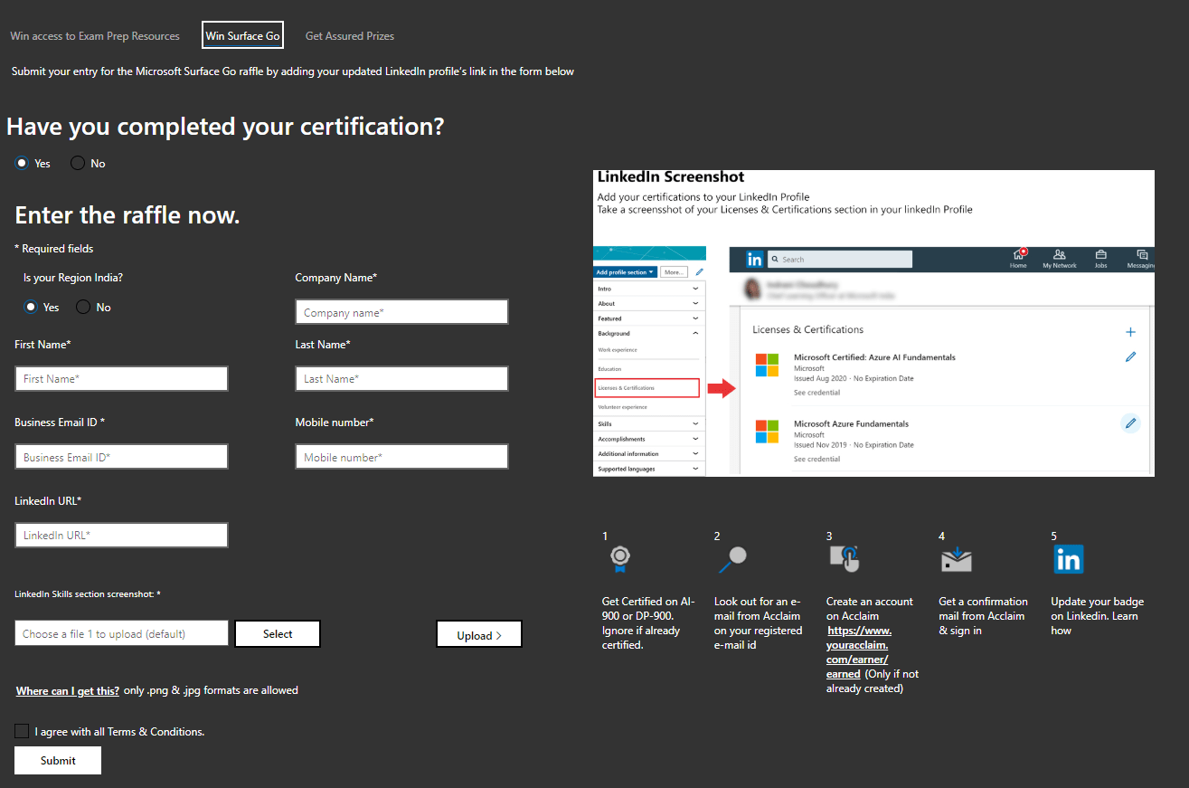Click the certification badge icon above step 1
The image size is (1189, 788).
pos(619,559)
